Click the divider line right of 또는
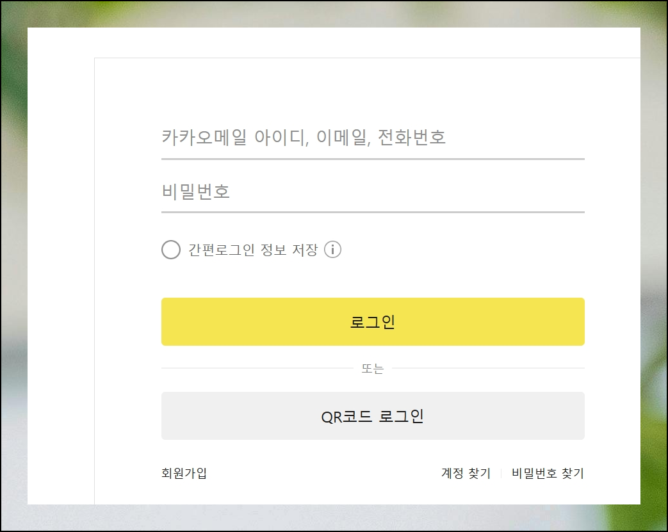This screenshot has width=668, height=532. [x=488, y=368]
